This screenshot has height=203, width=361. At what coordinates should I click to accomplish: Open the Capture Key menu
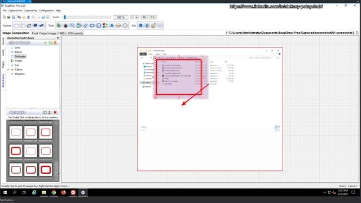click(x=30, y=11)
